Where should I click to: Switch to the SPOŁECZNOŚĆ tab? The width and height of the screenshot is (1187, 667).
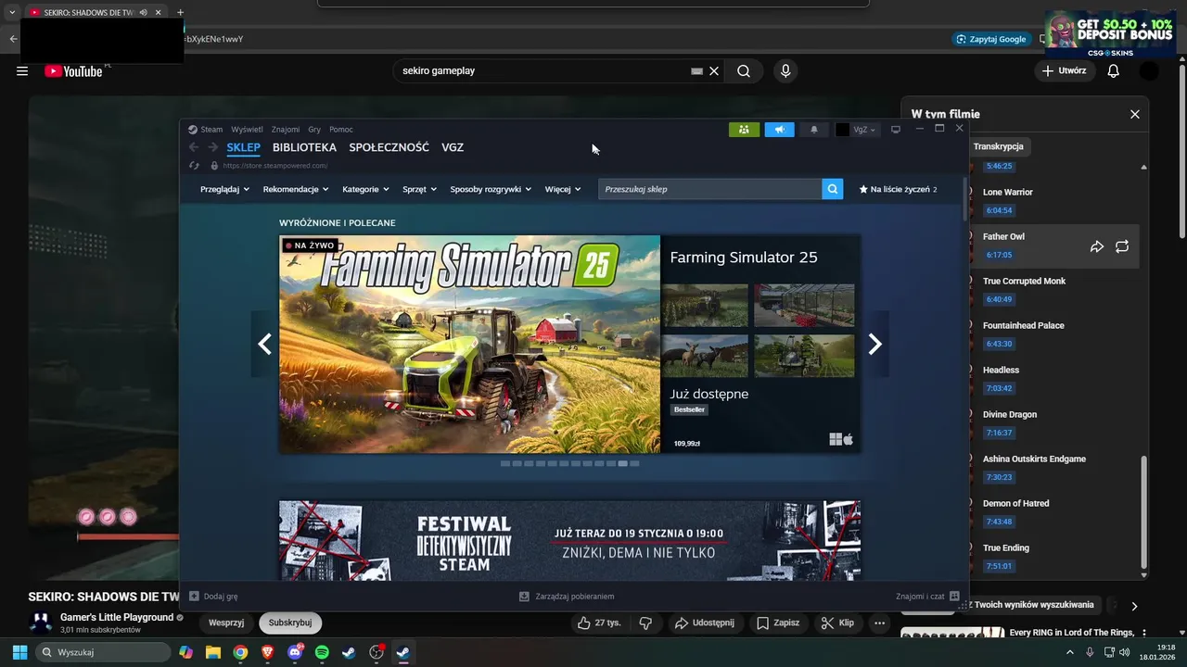(x=389, y=147)
